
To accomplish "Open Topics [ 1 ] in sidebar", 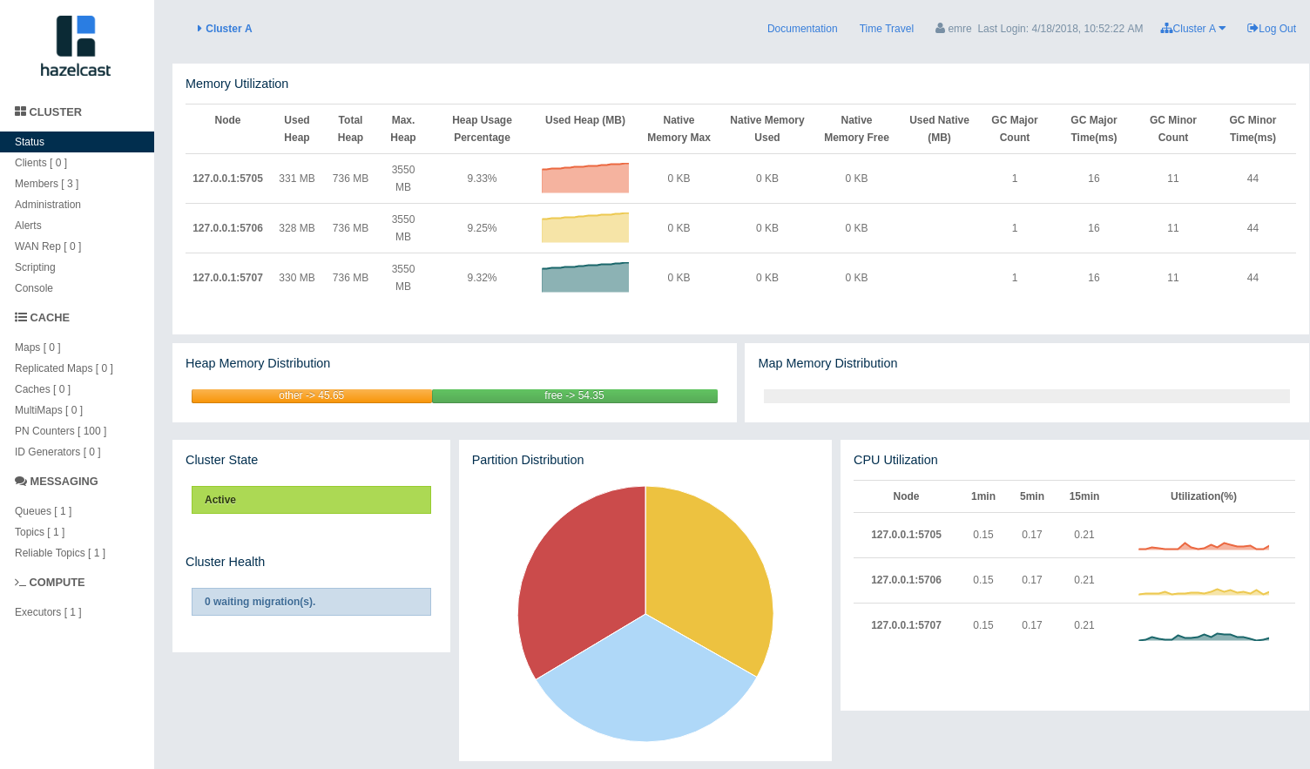I will [40, 532].
